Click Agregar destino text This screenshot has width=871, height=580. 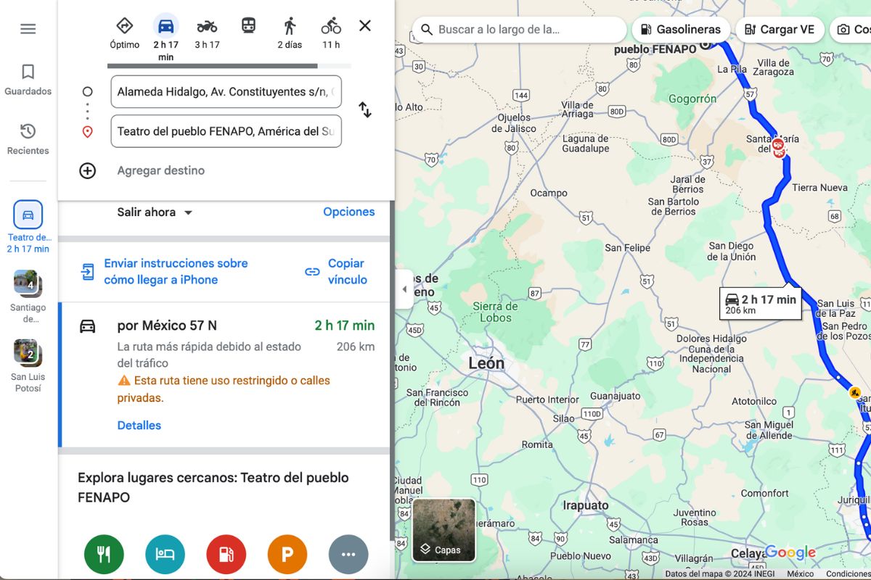coord(161,170)
